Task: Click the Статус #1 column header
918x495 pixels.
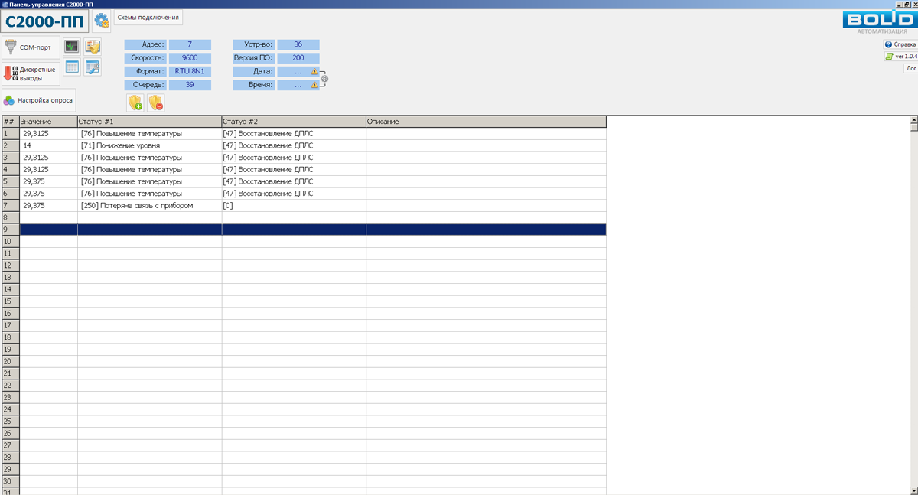Action: pos(149,122)
